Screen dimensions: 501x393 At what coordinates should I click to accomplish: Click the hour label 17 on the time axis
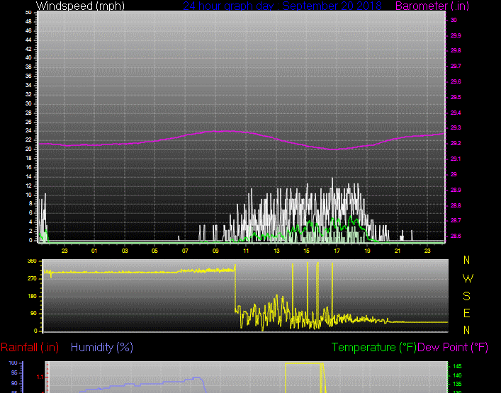pyautogui.click(x=337, y=251)
